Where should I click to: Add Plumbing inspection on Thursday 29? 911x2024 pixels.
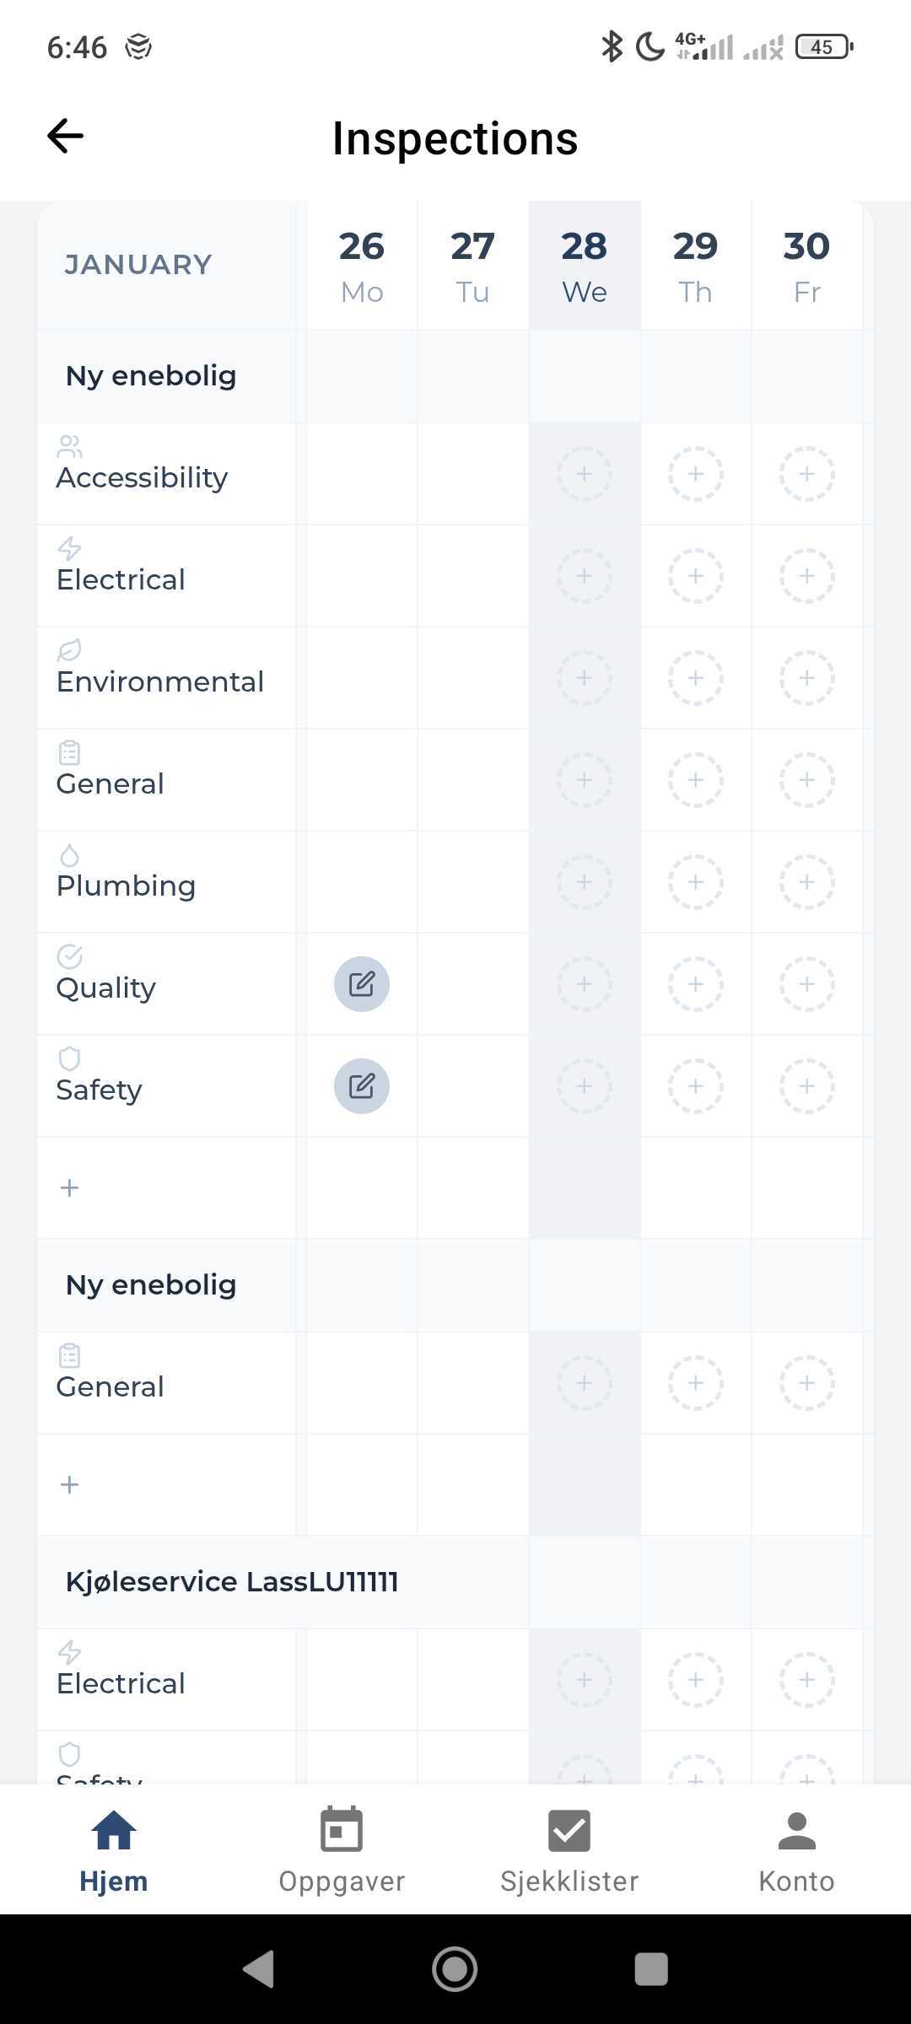[695, 882]
